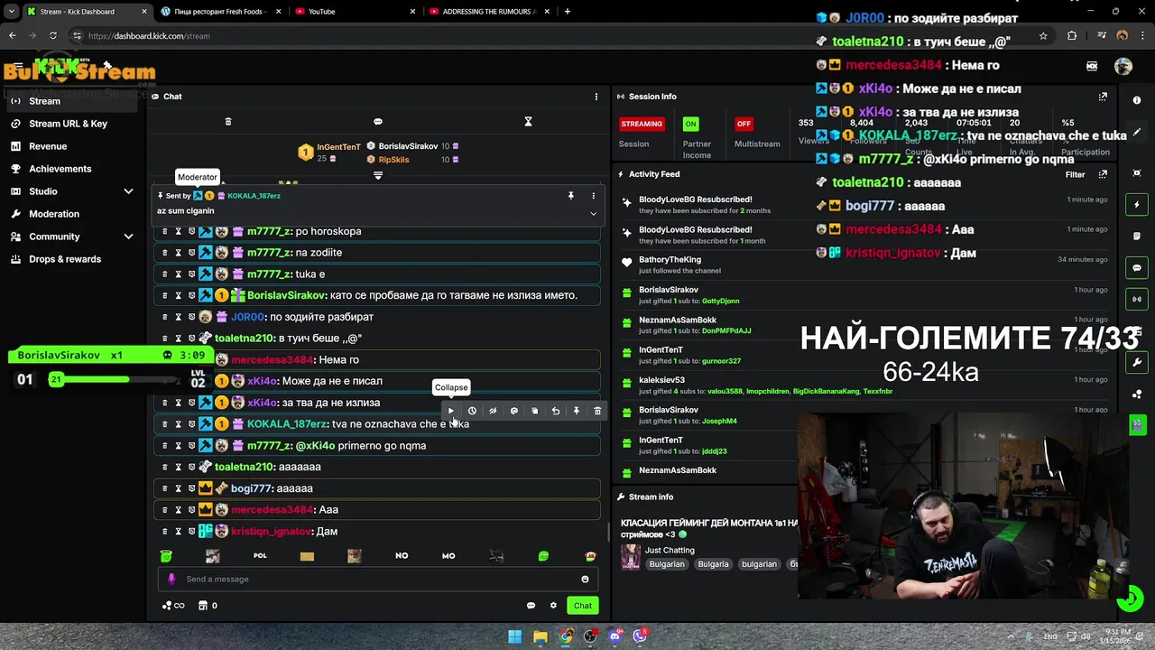Toggle the chat bubble panel button in right rail
The width and height of the screenshot is (1155, 650).
coord(1137,268)
